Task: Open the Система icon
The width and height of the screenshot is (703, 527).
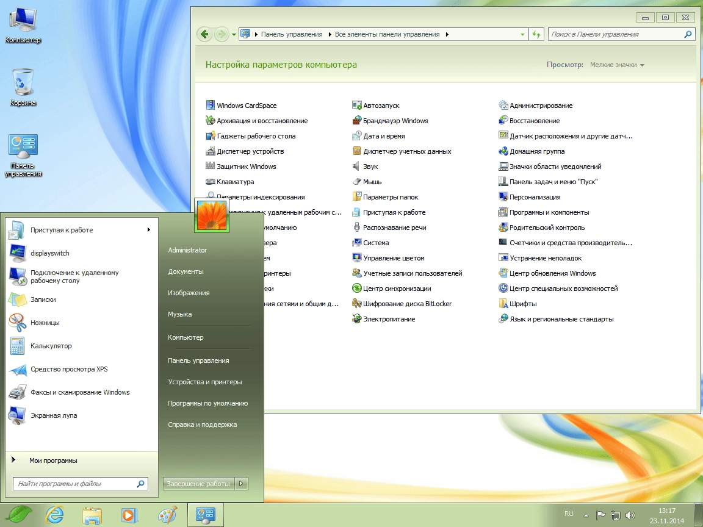Action: pos(357,242)
